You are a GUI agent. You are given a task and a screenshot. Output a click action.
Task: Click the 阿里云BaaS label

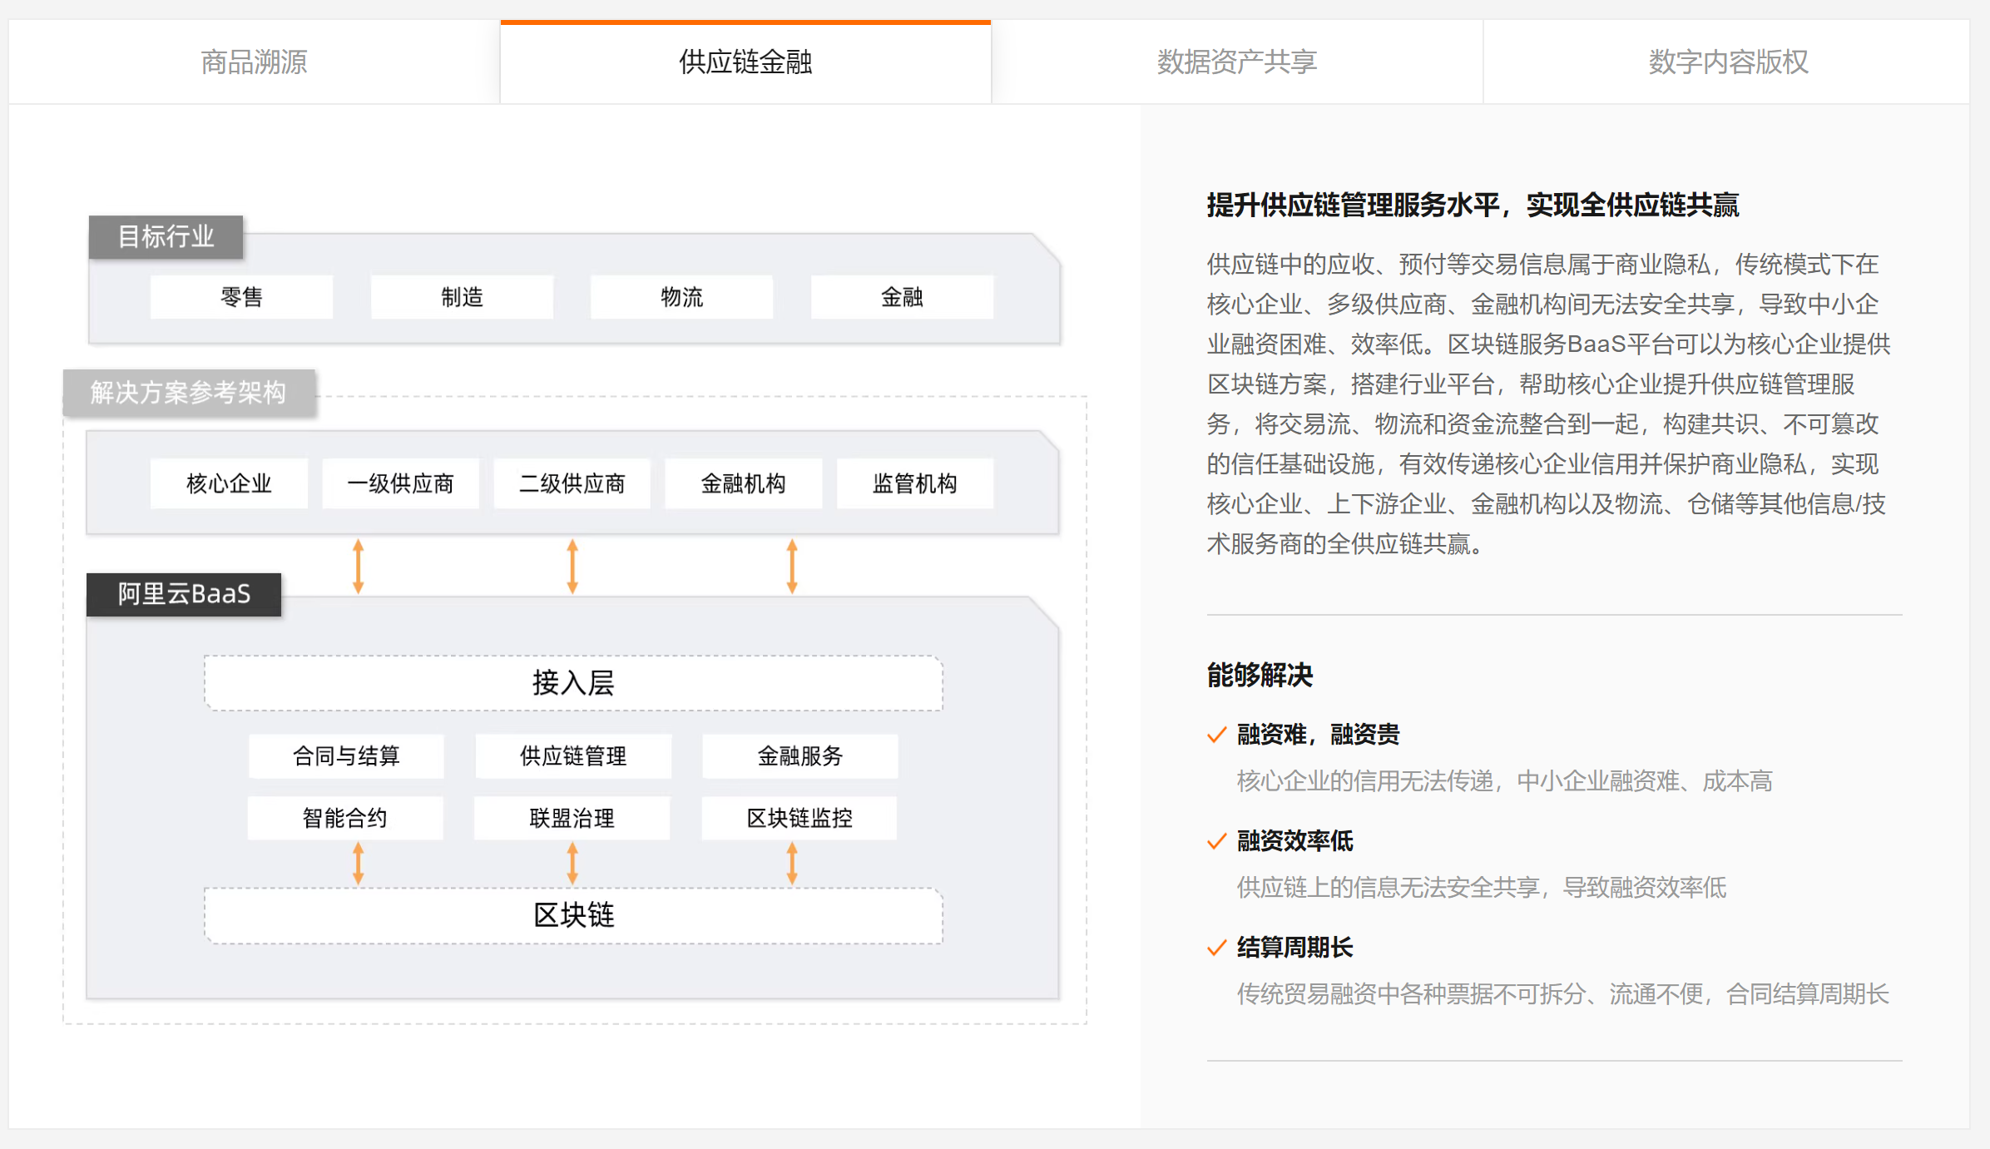click(x=184, y=594)
